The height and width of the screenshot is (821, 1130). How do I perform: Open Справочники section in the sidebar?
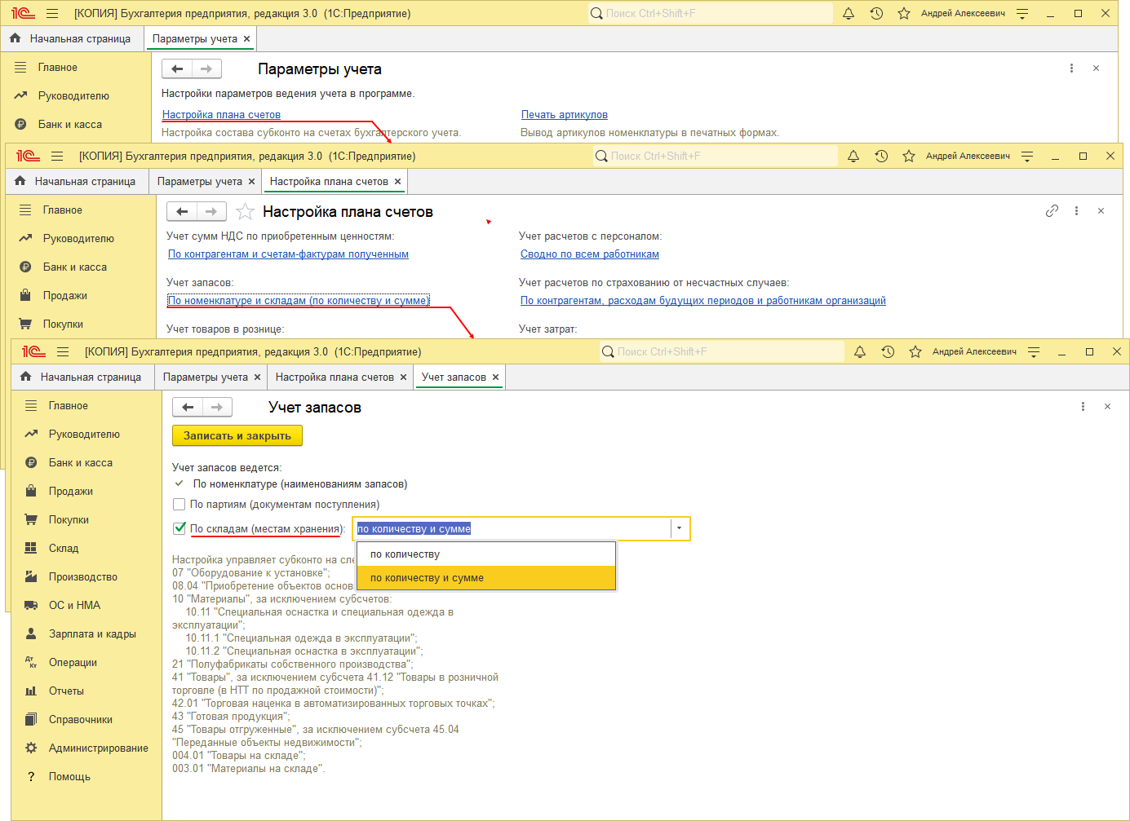[81, 719]
